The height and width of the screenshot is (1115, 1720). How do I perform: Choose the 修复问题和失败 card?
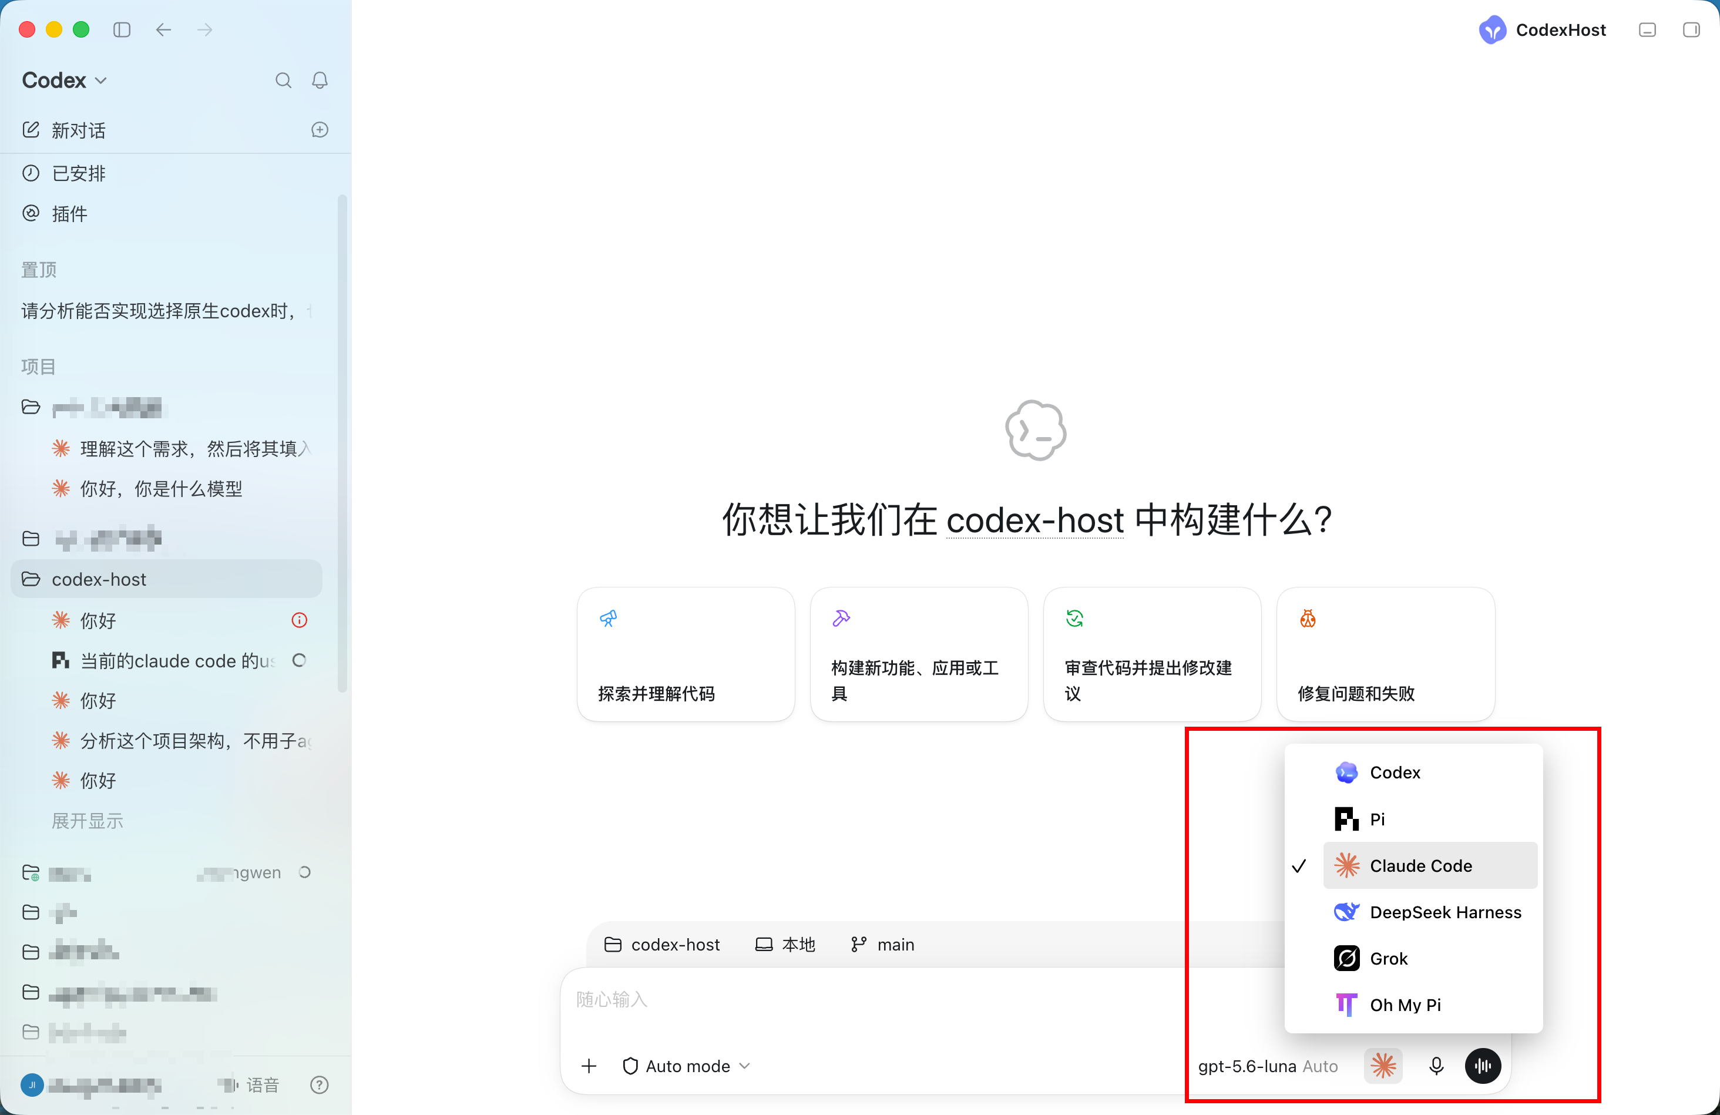pos(1386,654)
